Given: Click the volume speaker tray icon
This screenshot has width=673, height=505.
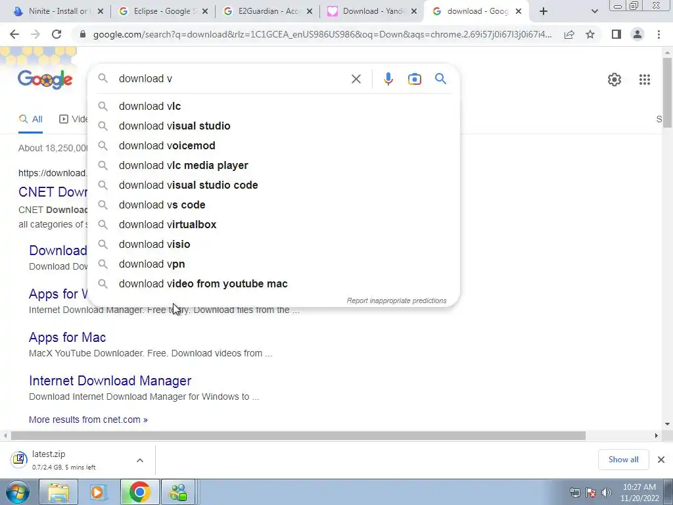Looking at the screenshot, I should 606,493.
